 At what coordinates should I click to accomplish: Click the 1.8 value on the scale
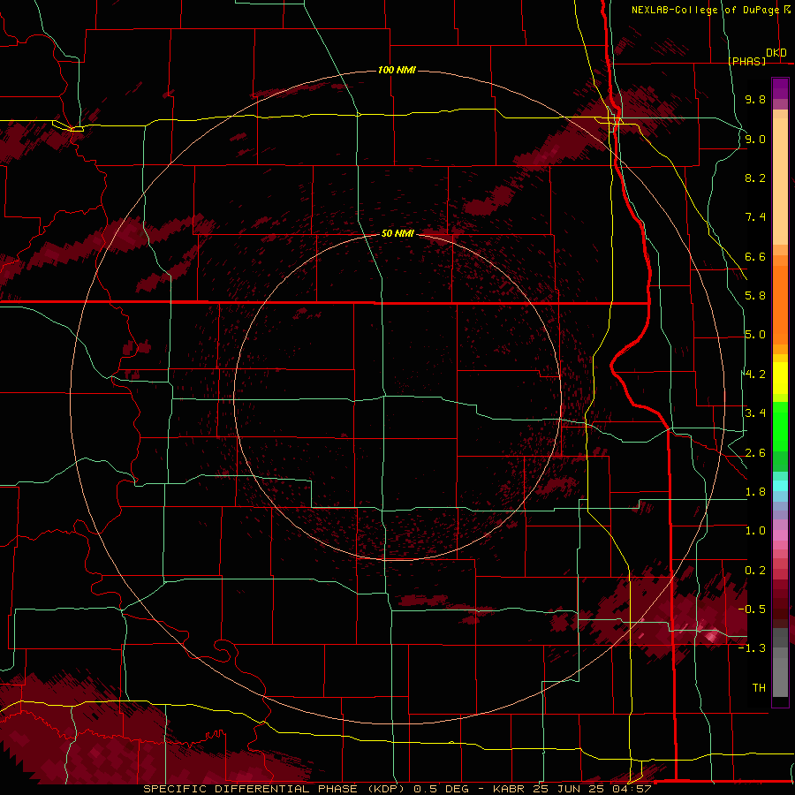(755, 492)
